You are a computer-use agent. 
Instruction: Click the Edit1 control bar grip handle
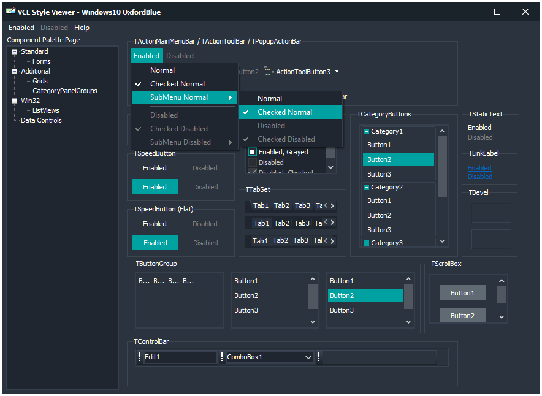(x=140, y=357)
